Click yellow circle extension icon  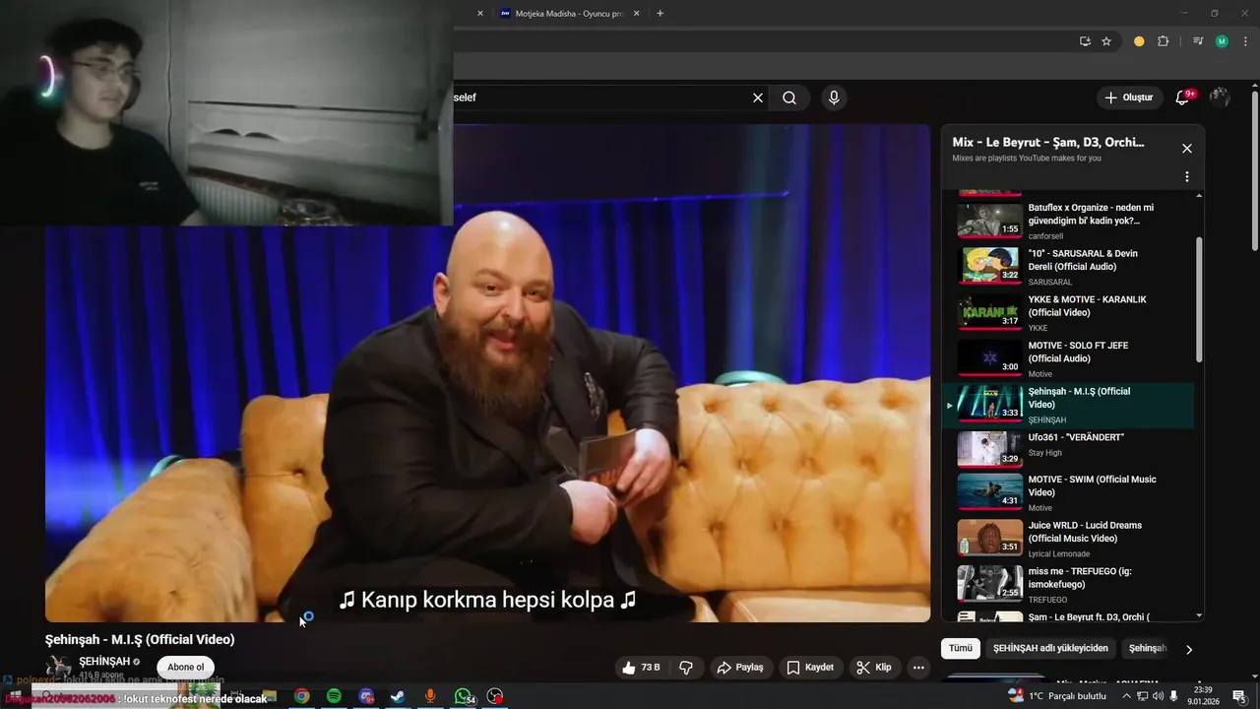(1139, 41)
